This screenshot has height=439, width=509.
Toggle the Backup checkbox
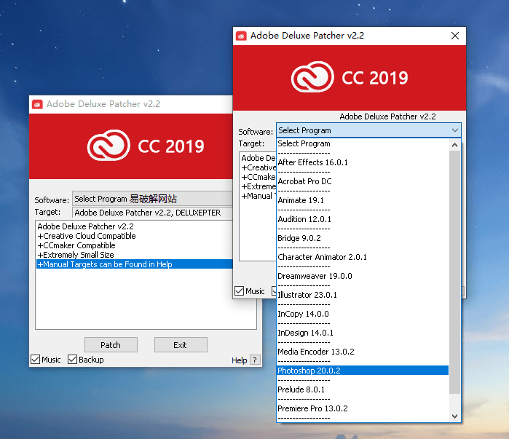point(73,360)
